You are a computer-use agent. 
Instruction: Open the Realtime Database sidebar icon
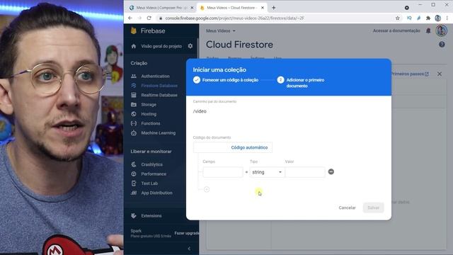pyautogui.click(x=134, y=95)
